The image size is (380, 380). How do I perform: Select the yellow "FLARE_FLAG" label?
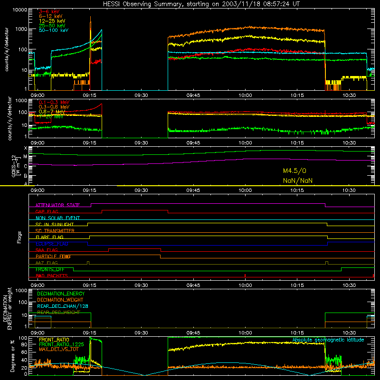tap(49, 237)
